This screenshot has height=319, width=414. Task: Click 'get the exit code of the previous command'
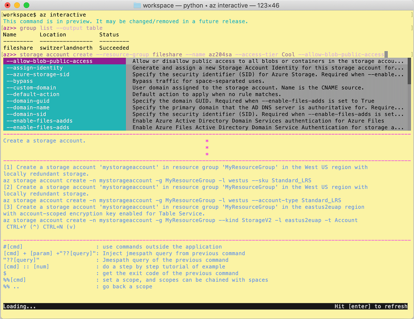170,273
